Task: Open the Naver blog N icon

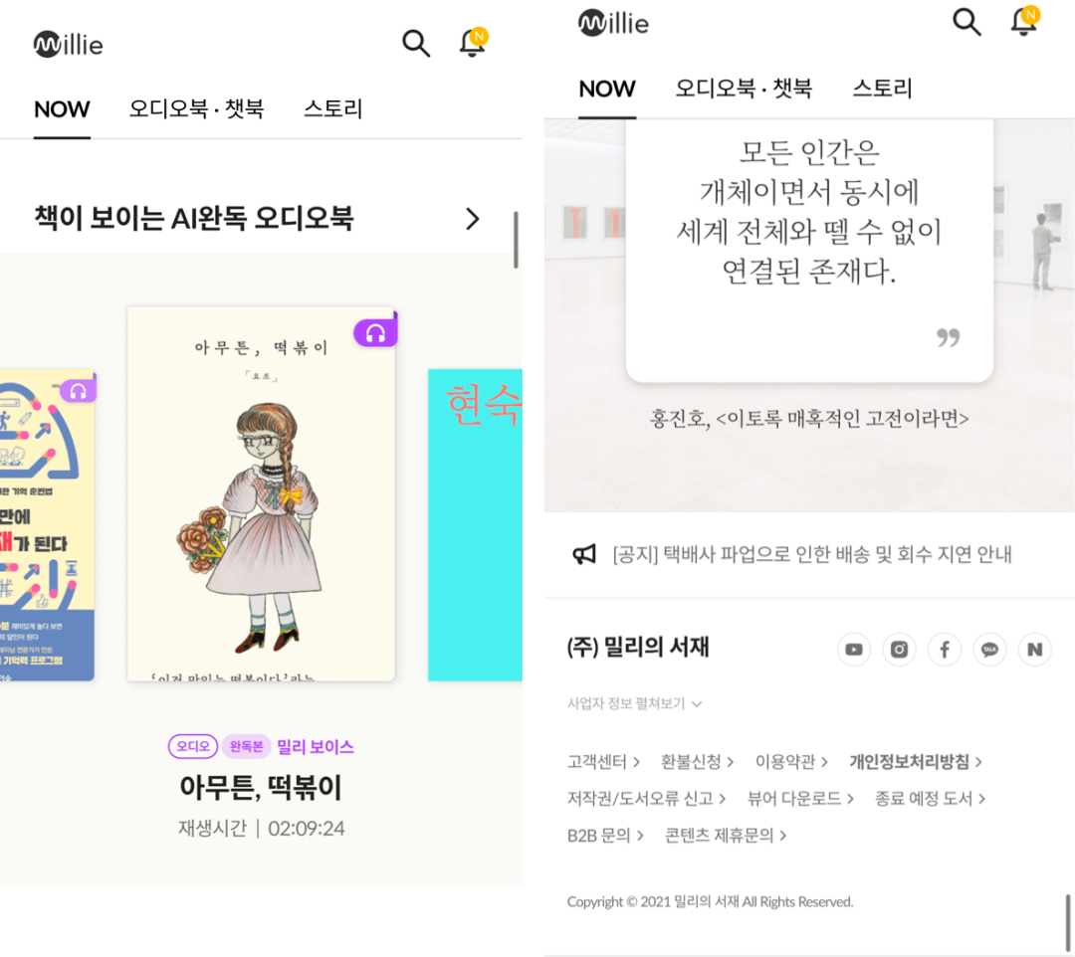Action: pyautogui.click(x=1034, y=649)
